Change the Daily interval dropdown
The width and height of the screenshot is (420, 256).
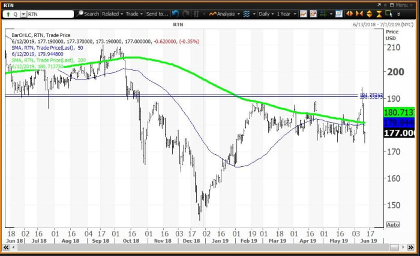tap(266, 14)
